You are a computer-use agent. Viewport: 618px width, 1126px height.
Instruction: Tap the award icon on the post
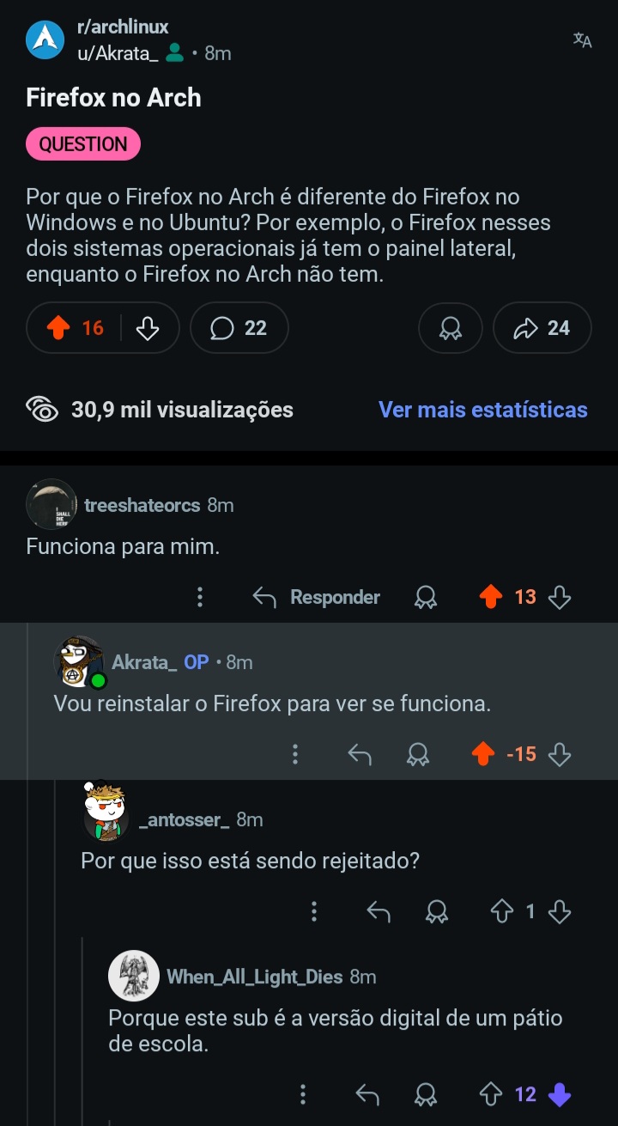click(x=451, y=328)
